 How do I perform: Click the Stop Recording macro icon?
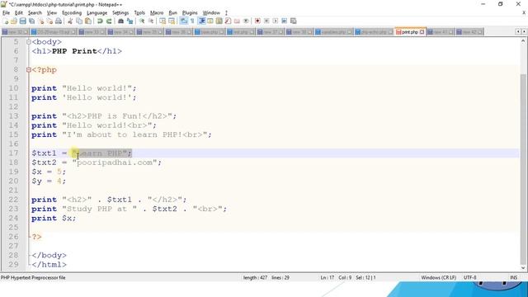[x=266, y=21]
